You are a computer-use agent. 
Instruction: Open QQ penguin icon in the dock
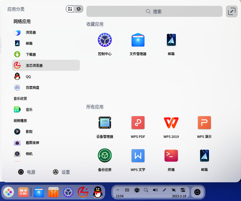98,192
